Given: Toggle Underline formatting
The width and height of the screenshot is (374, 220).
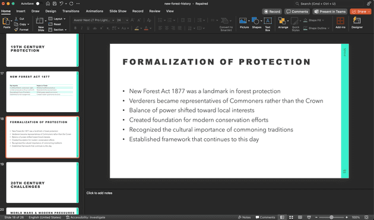Looking at the screenshot, I should click(88, 28).
